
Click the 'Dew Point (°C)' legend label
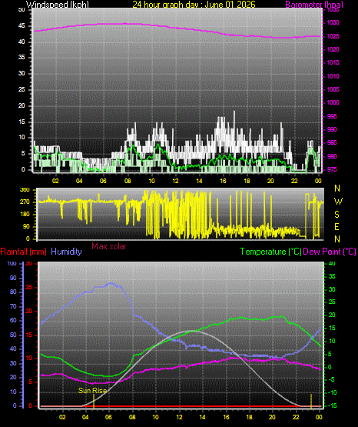tap(330, 252)
